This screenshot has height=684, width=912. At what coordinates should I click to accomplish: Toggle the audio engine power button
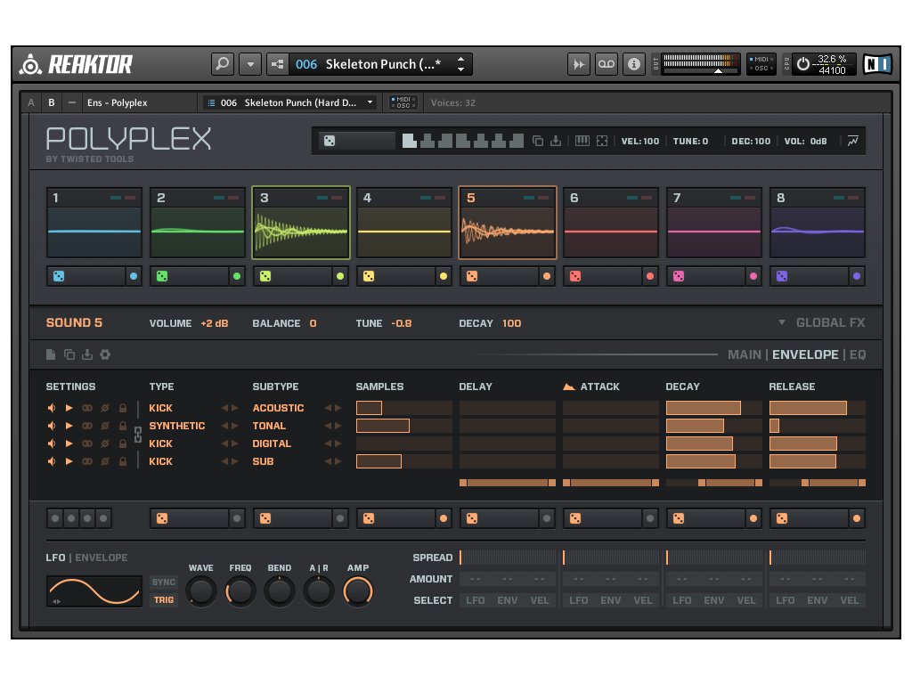(803, 64)
